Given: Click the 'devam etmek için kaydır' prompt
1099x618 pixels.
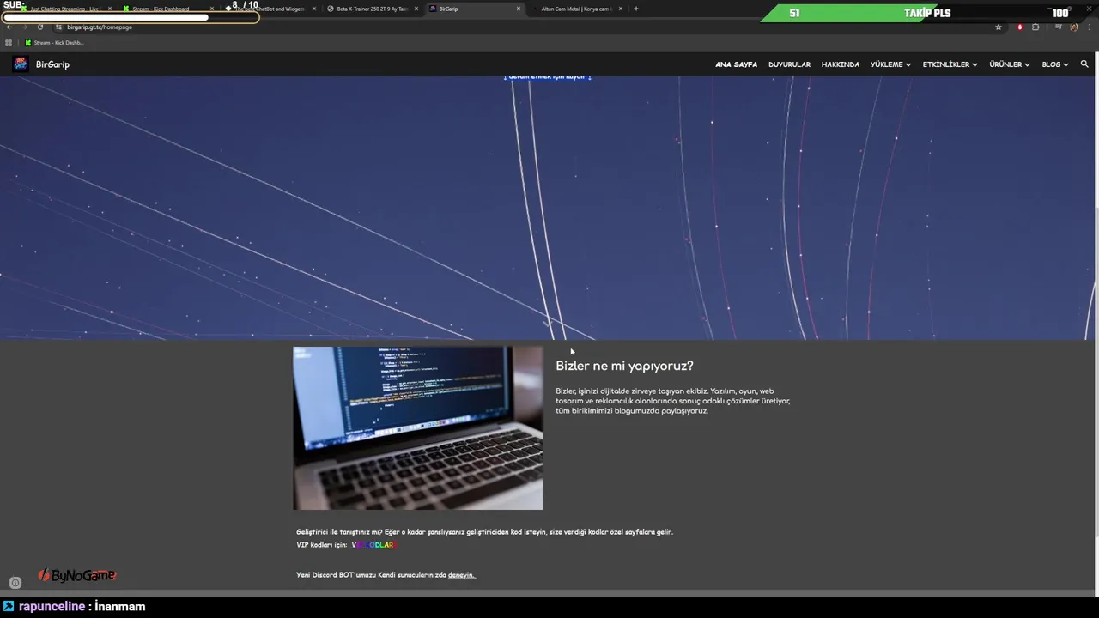Looking at the screenshot, I should (548, 77).
